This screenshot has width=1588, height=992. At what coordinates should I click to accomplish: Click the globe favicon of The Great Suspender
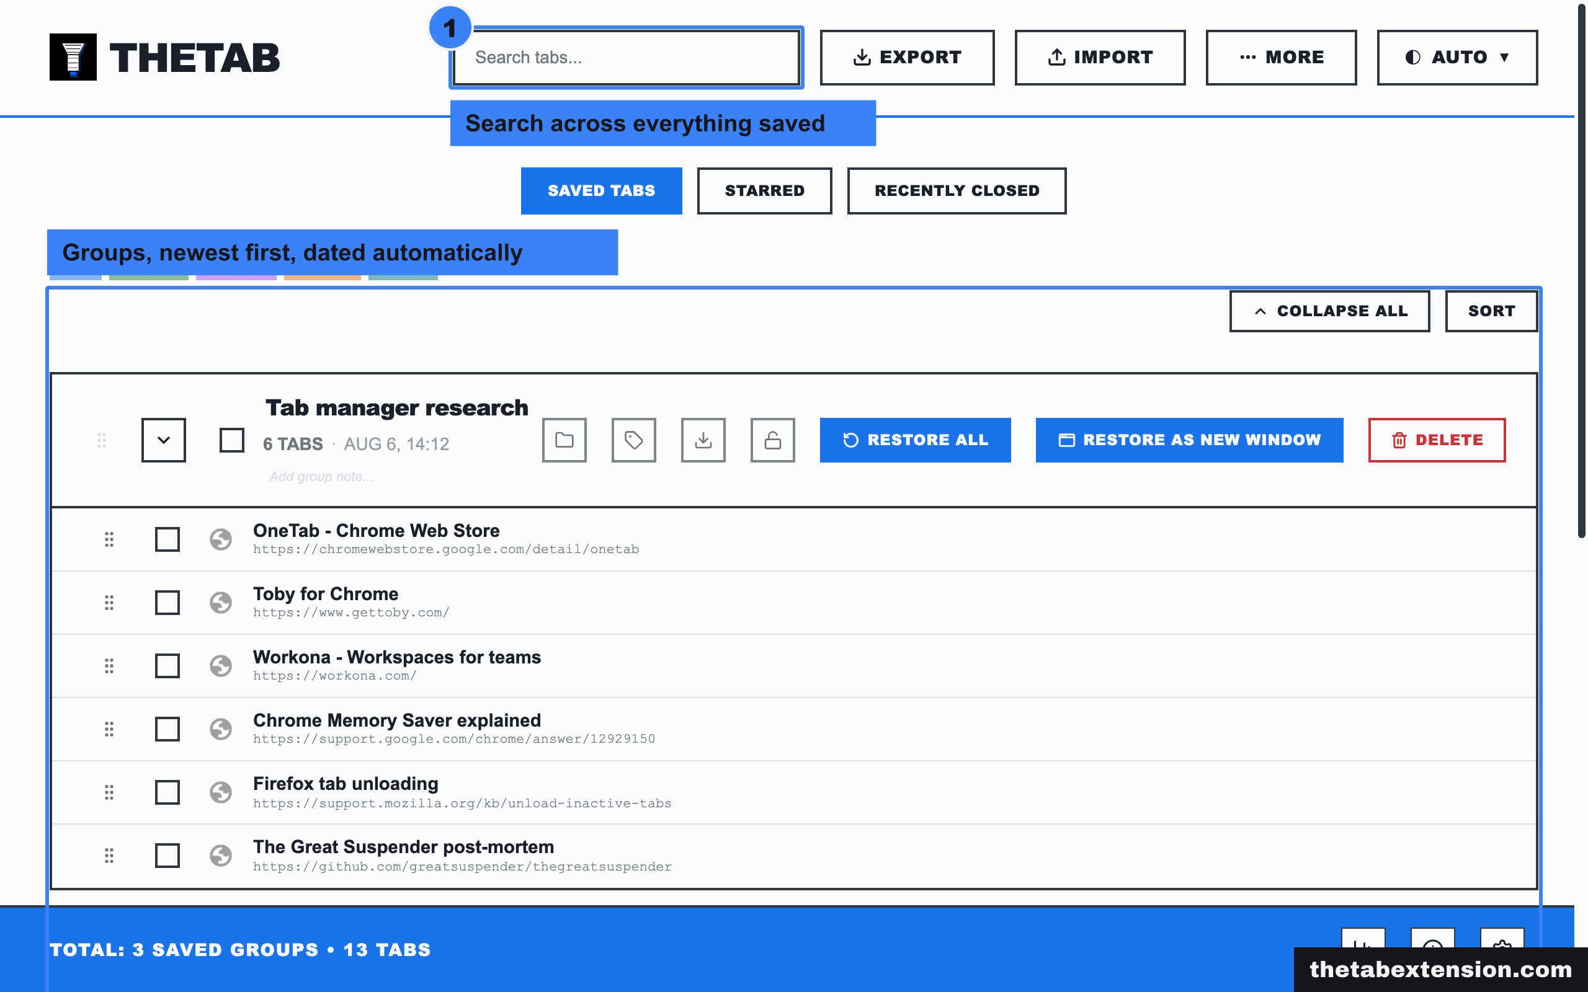220,856
